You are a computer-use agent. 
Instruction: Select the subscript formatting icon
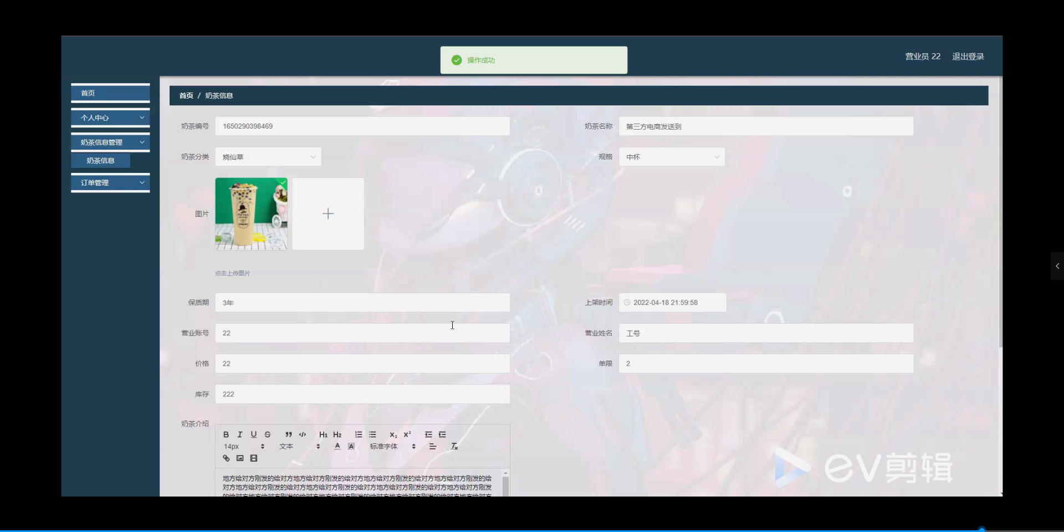(393, 434)
